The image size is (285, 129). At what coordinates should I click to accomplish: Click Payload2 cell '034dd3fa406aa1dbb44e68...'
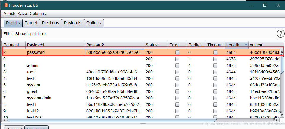[114, 92]
